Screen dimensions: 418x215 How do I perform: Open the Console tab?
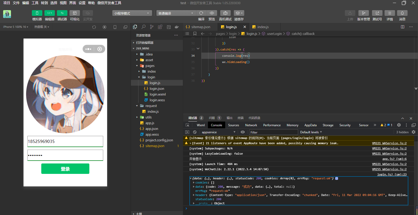216,125
